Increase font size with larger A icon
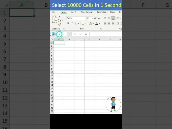This screenshot has height=129, width=172. (95, 18)
